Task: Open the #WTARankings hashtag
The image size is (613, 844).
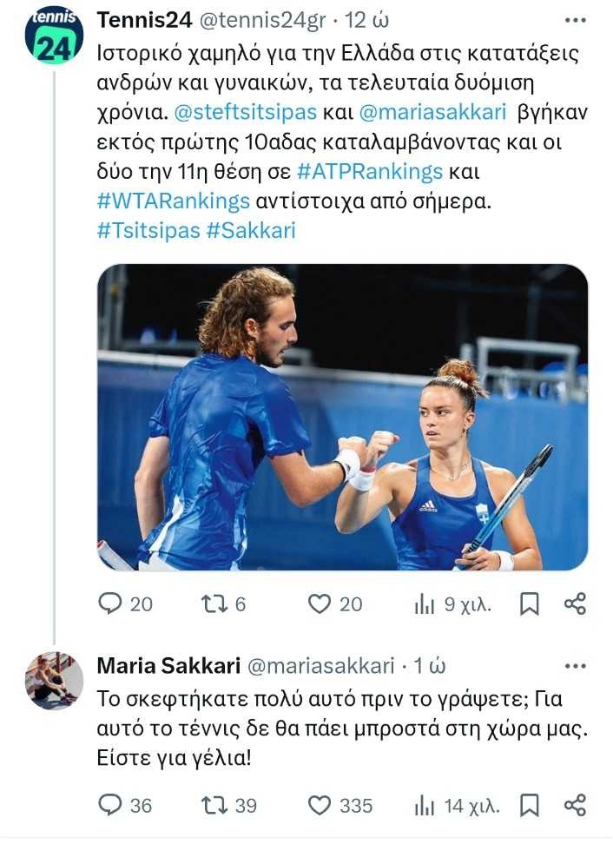Action: point(174,201)
